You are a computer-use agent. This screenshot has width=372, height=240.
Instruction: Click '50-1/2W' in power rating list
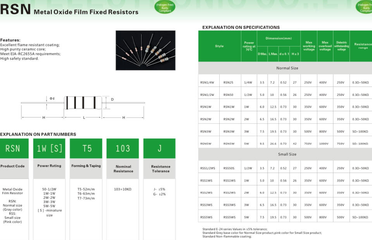49,189
